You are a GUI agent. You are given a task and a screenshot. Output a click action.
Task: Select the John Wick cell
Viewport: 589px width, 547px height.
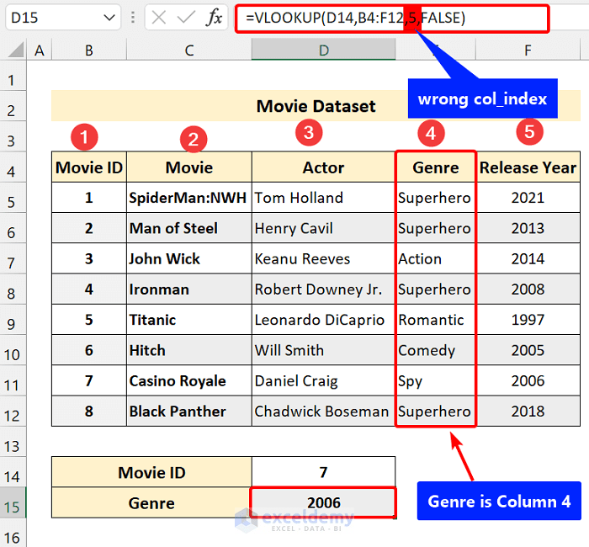(189, 258)
